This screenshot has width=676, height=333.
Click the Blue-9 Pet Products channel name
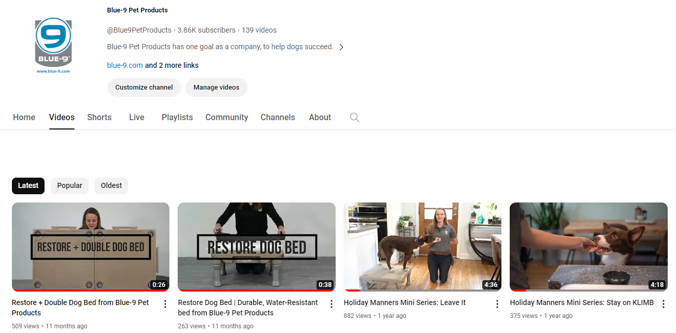pos(137,10)
